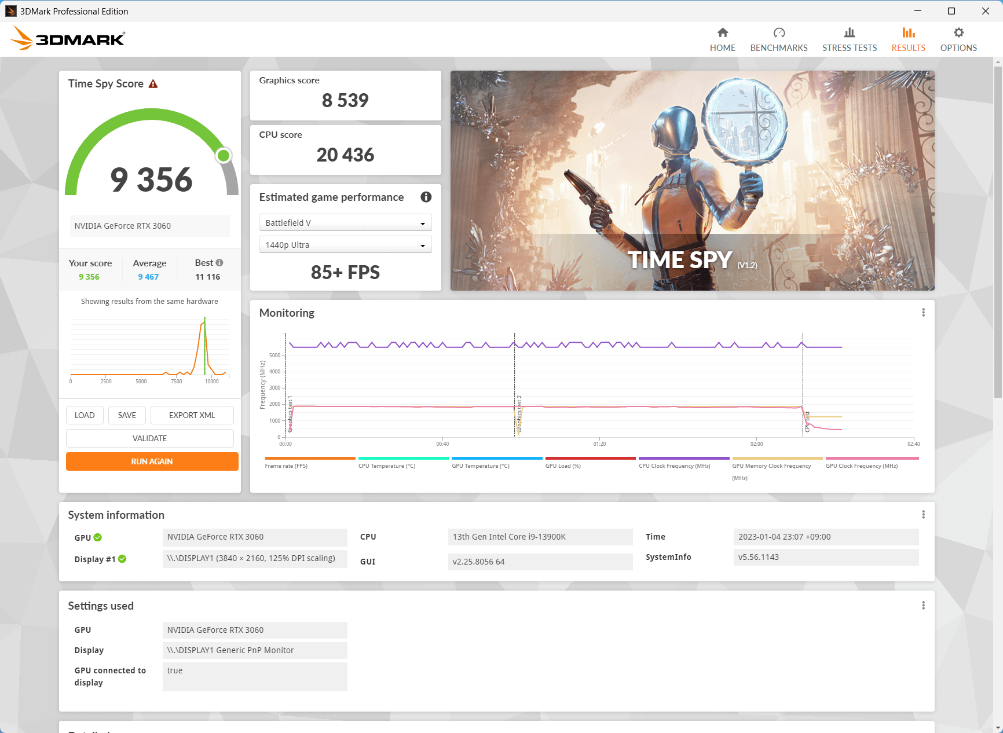Click the Graphics test 2 marker line
Viewport: 1003px width, 733px height.
(x=514, y=385)
